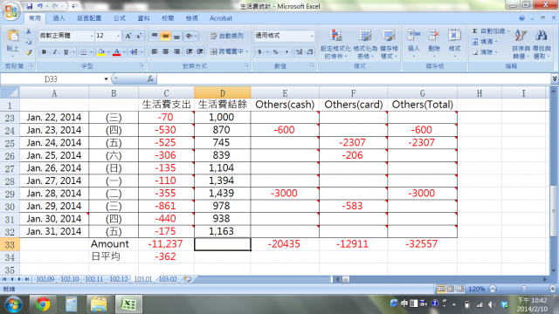Image resolution: width=559 pixels, height=314 pixels.
Task: Open the Merge and Center dropdown arrow
Action: tap(247, 51)
